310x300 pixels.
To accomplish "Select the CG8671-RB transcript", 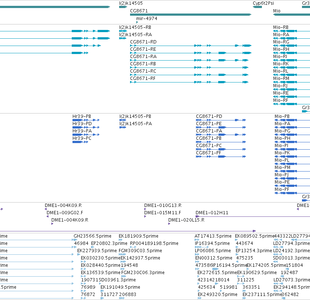I will tap(189, 68).
